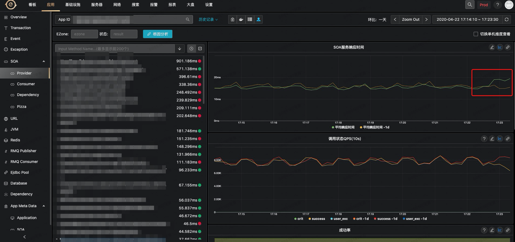Click the 根因分析 button
This screenshot has width=515, height=242.
pyautogui.click(x=157, y=34)
